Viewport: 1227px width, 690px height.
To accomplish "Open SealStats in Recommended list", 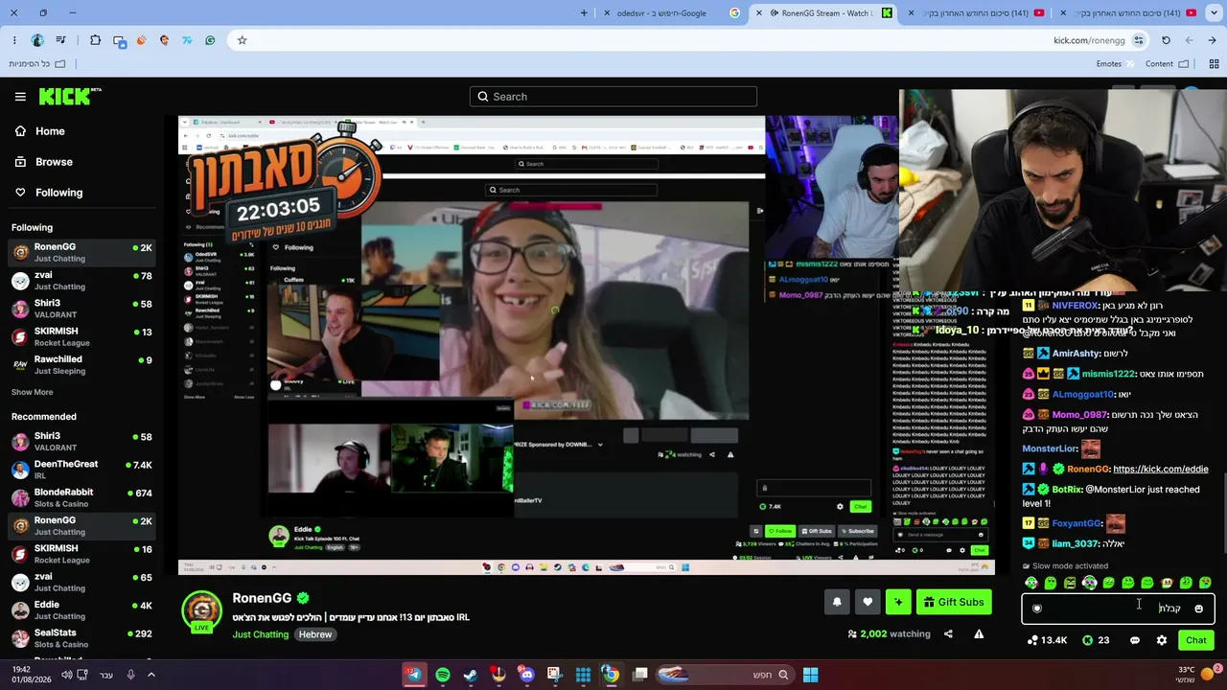I will coord(81,638).
